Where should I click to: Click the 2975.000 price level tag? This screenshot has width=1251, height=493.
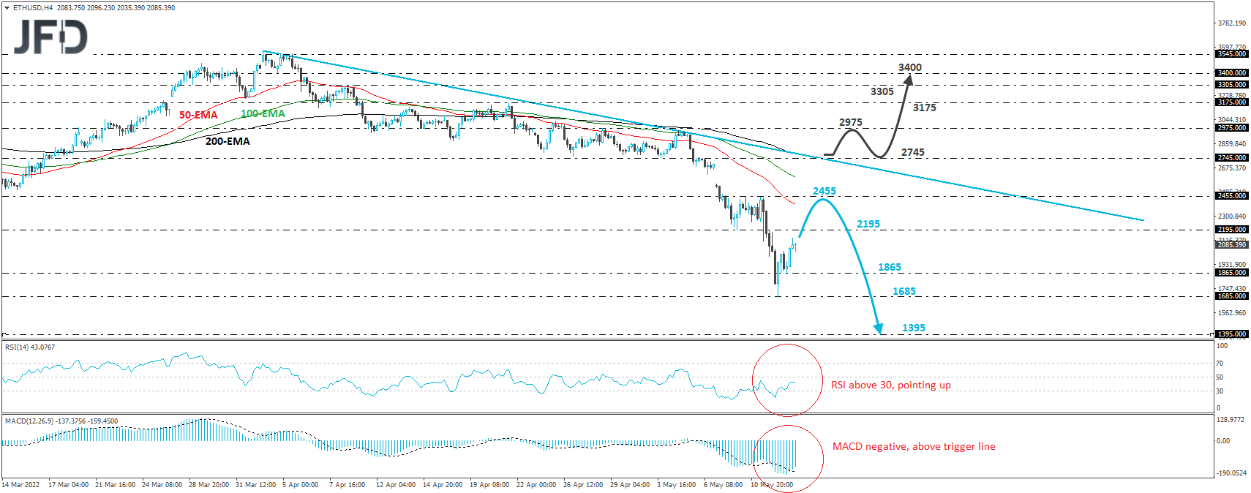1232,128
